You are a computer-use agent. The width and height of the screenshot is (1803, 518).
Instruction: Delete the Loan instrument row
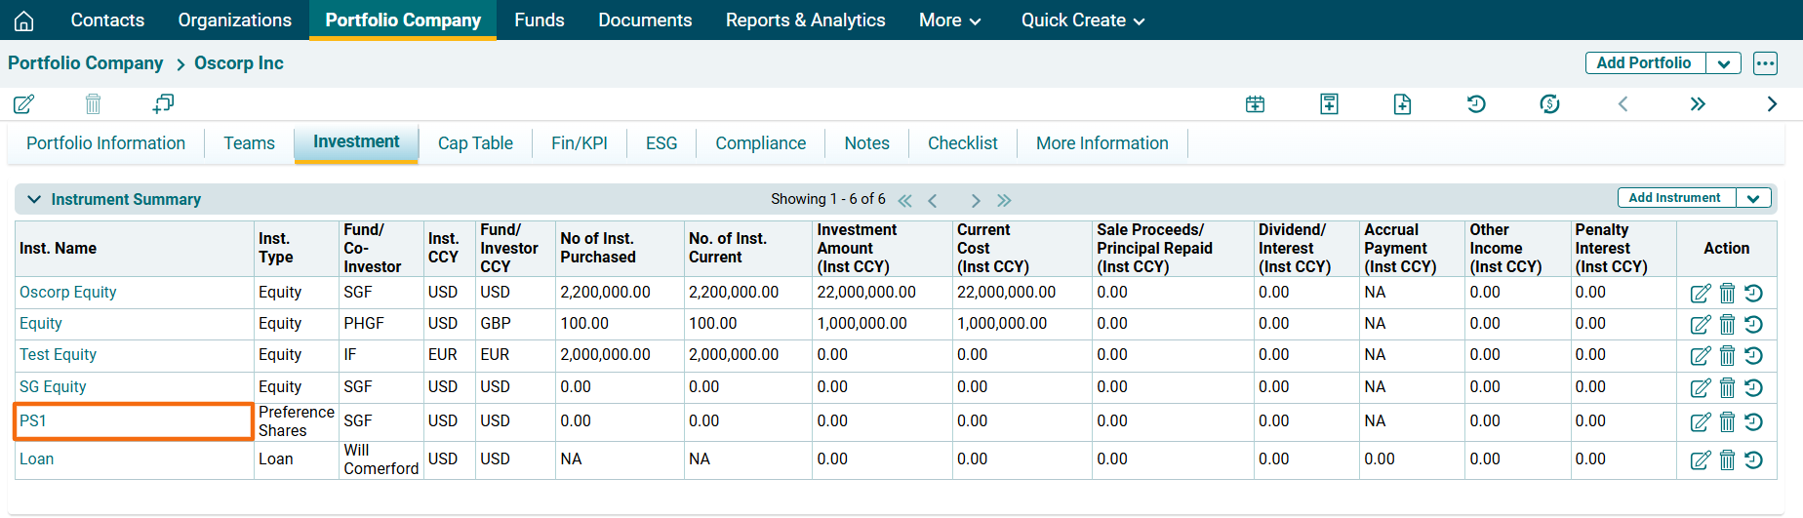tap(1727, 459)
